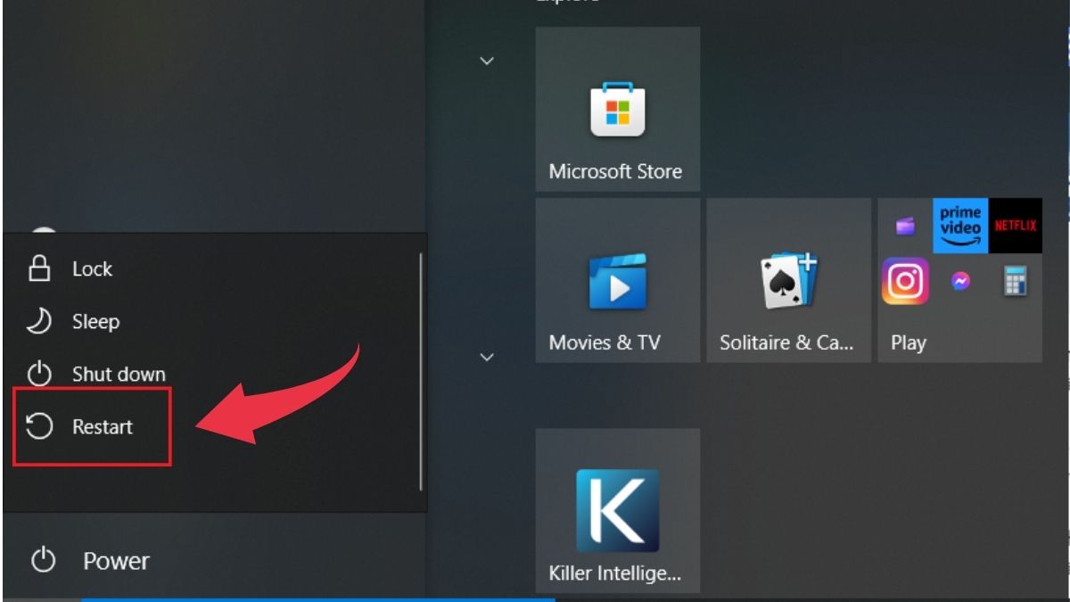Choose Shut down from the power menu

[x=215, y=374]
